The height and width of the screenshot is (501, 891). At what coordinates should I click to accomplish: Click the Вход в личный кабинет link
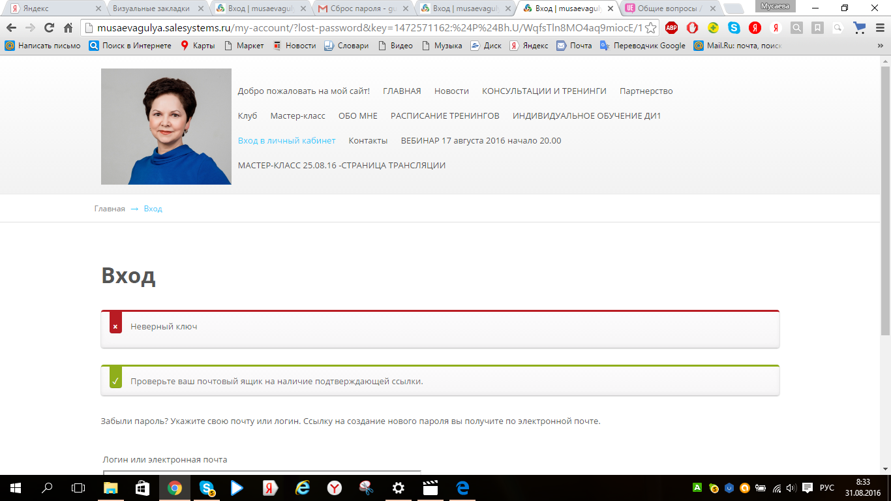point(286,141)
